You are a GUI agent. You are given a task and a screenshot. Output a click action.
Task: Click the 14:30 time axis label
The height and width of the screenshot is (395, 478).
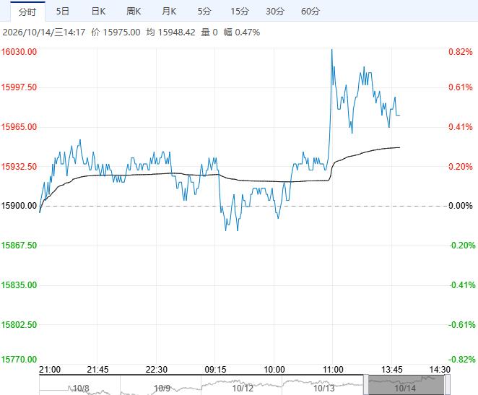click(440, 370)
